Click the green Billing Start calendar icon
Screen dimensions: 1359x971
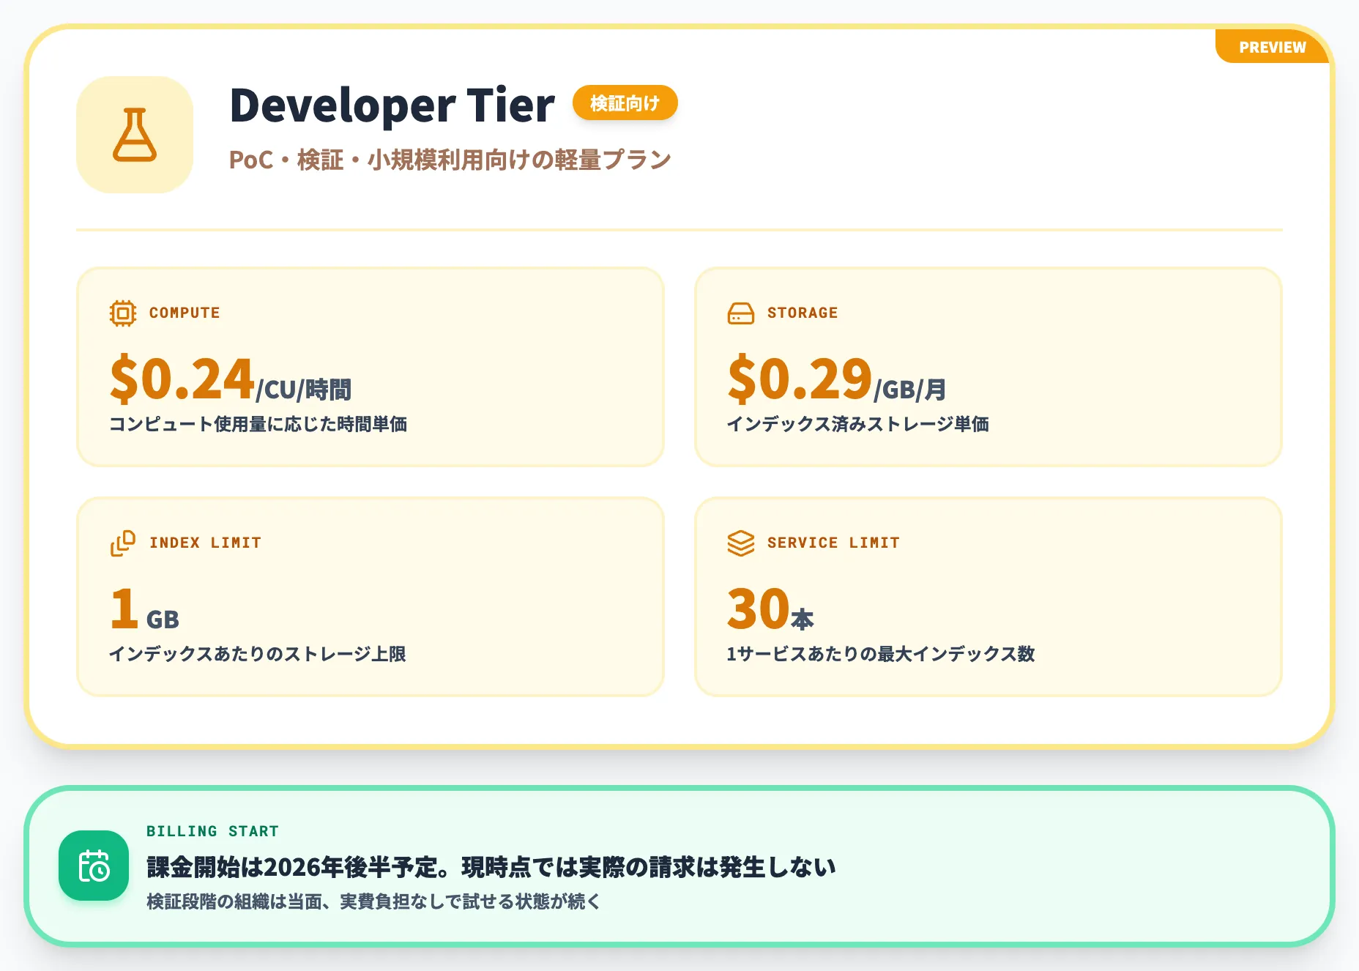(x=94, y=866)
